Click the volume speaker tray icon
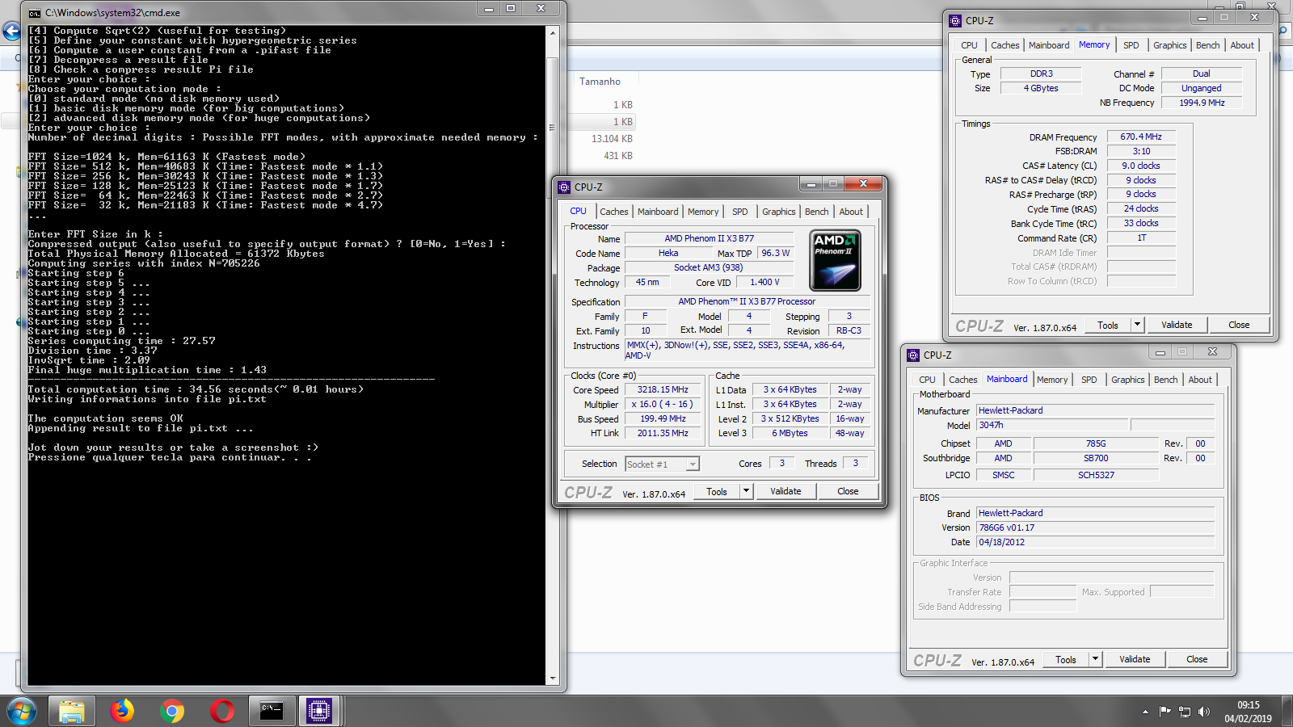The width and height of the screenshot is (1293, 727). point(1204,712)
